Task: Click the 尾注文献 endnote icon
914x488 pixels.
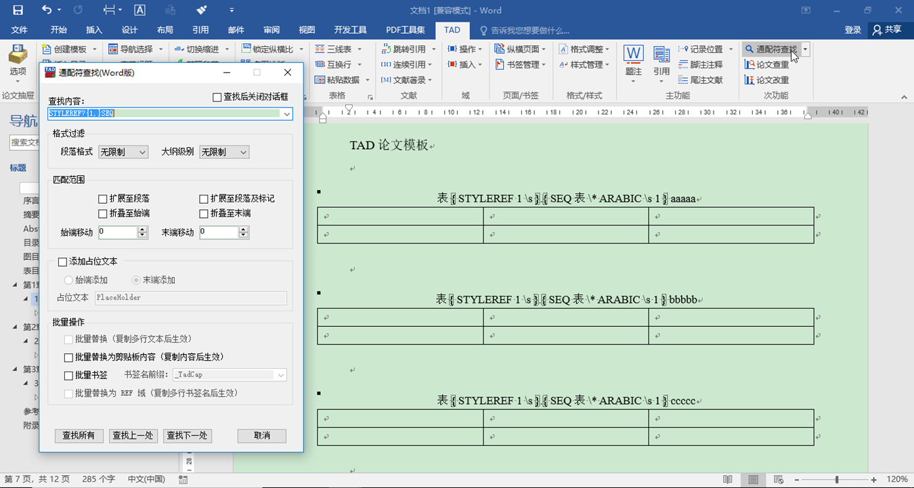Action: click(x=683, y=80)
